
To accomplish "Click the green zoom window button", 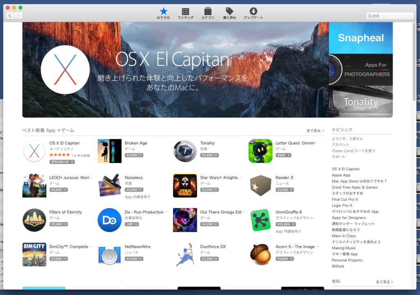I will pyautogui.click(x=21, y=8).
